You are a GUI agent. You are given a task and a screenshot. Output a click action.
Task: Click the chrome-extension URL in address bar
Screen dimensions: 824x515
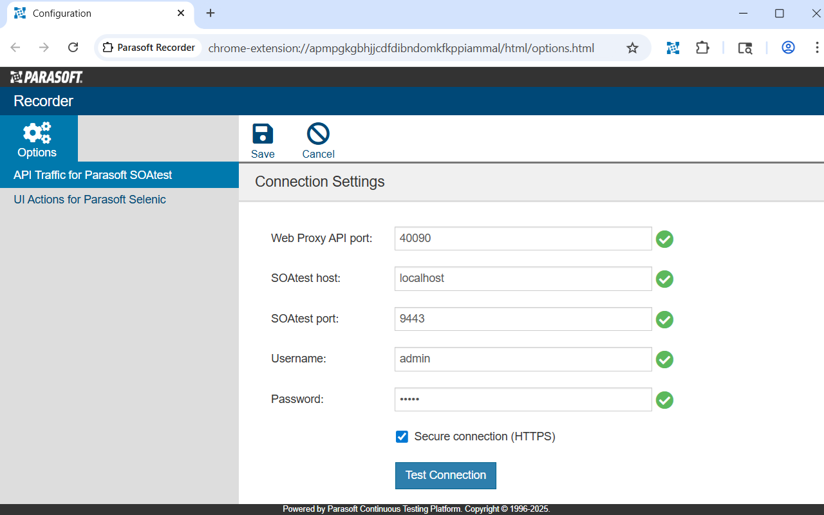[401, 48]
